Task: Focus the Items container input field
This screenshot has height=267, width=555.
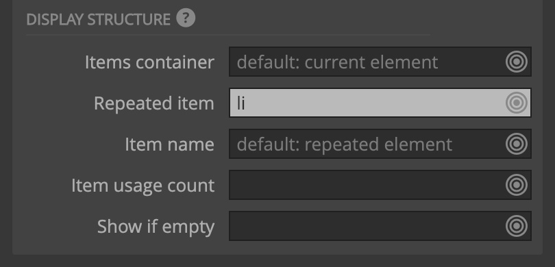Action: tap(380, 62)
